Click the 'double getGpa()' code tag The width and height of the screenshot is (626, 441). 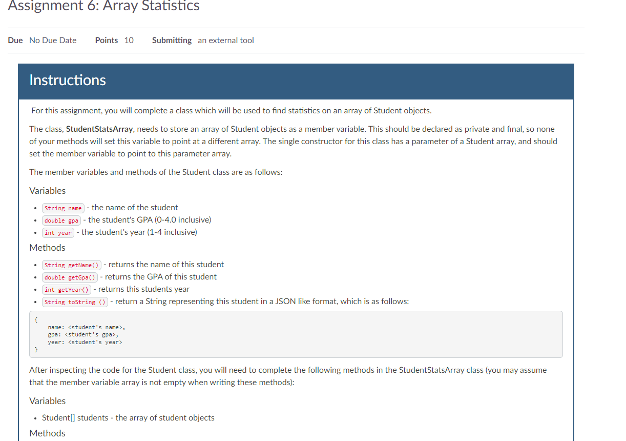(70, 277)
